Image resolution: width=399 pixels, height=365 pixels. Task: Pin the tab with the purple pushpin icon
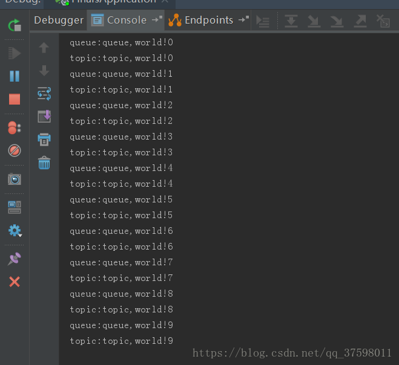click(x=15, y=259)
